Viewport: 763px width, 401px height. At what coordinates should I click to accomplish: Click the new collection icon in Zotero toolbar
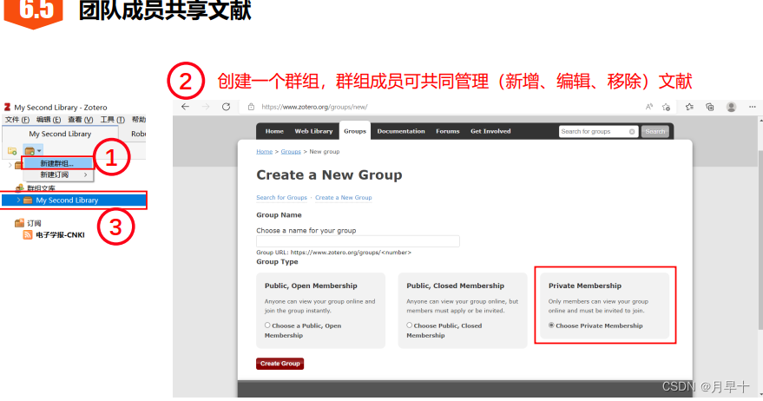click(13, 151)
